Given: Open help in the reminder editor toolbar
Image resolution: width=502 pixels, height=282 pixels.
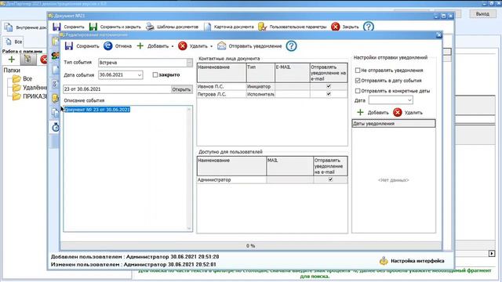Looking at the screenshot, I should click(291, 46).
